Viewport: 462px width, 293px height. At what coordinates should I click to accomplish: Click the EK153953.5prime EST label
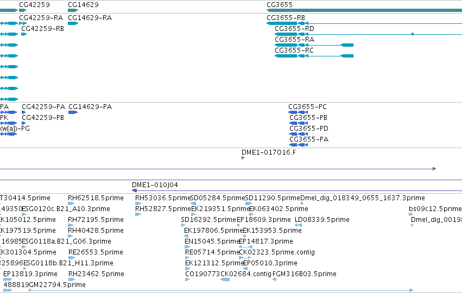tap(272, 231)
